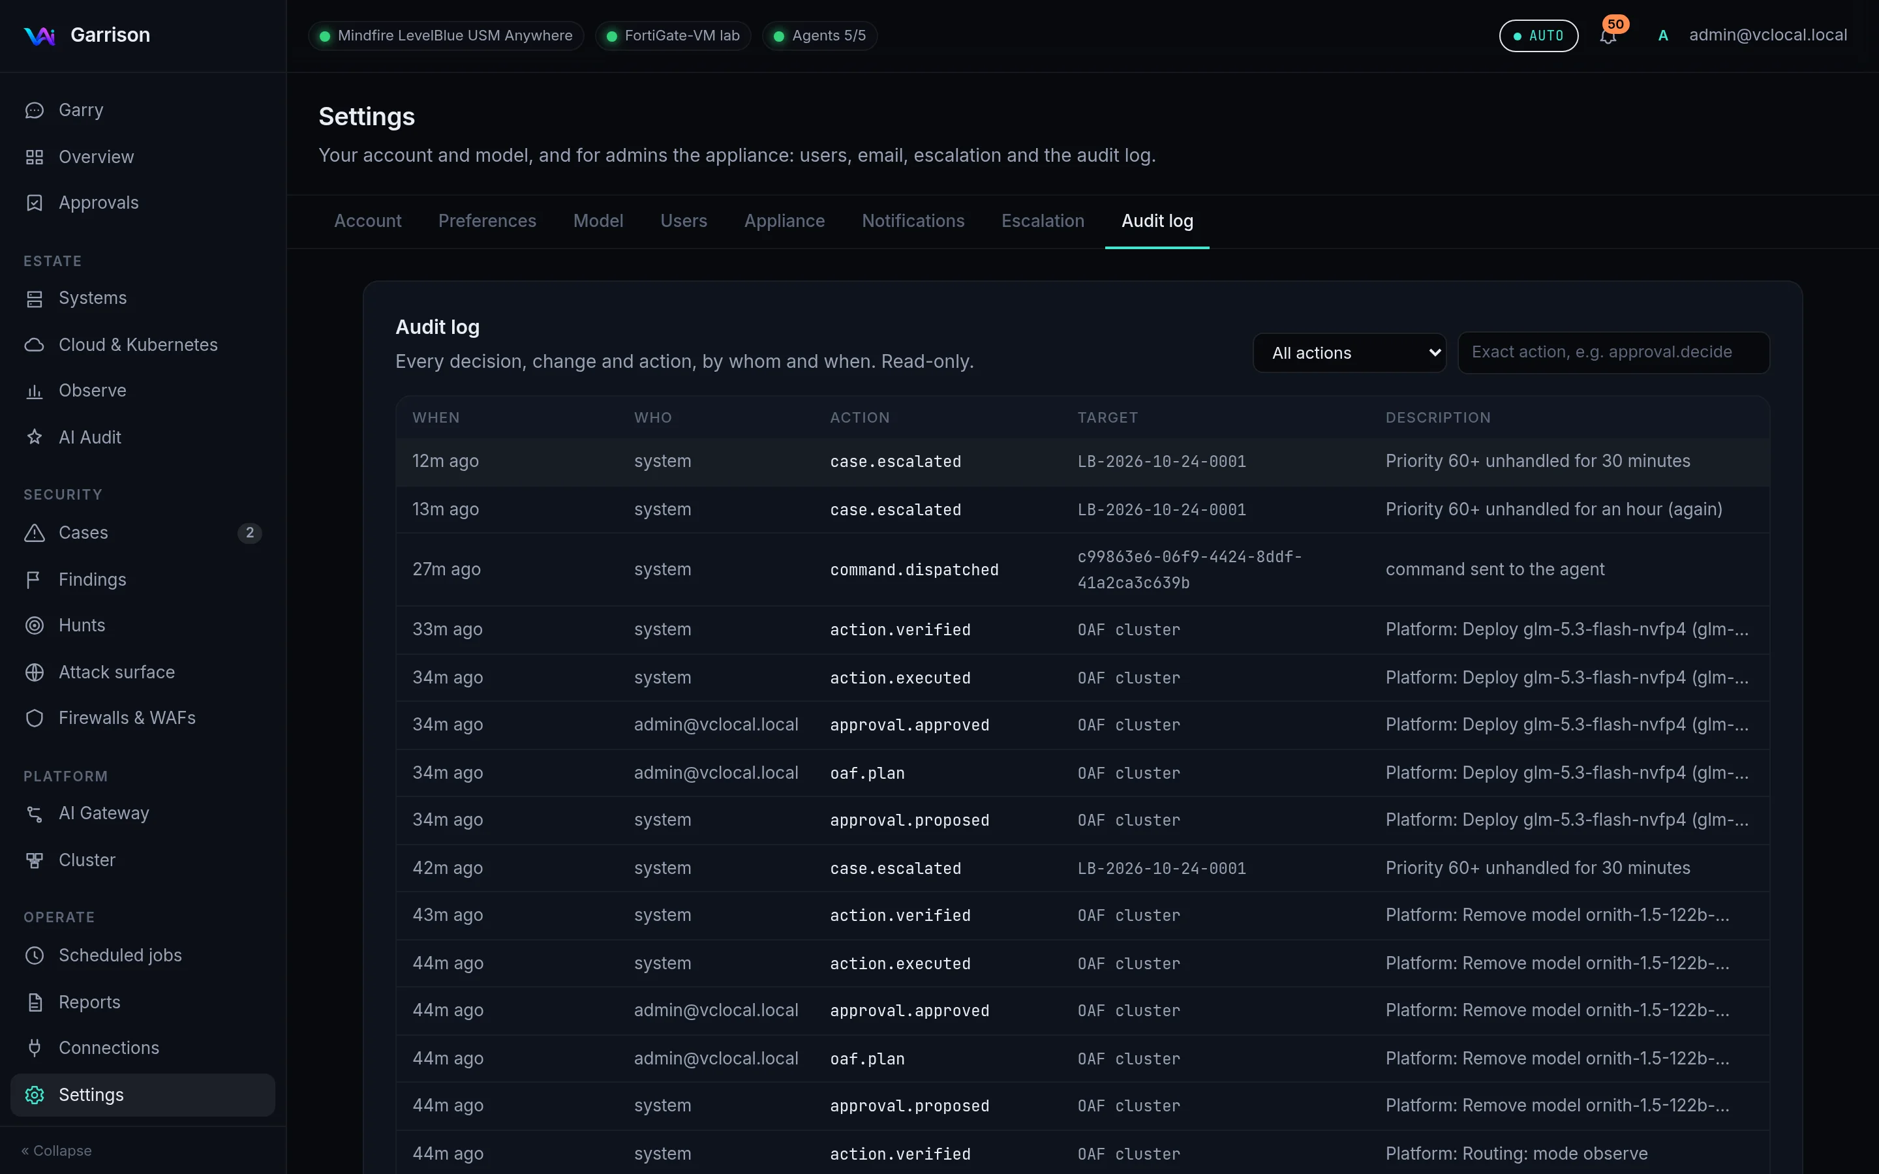Open the admin@vclocal.local user menu
The image size is (1879, 1174).
[1752, 35]
